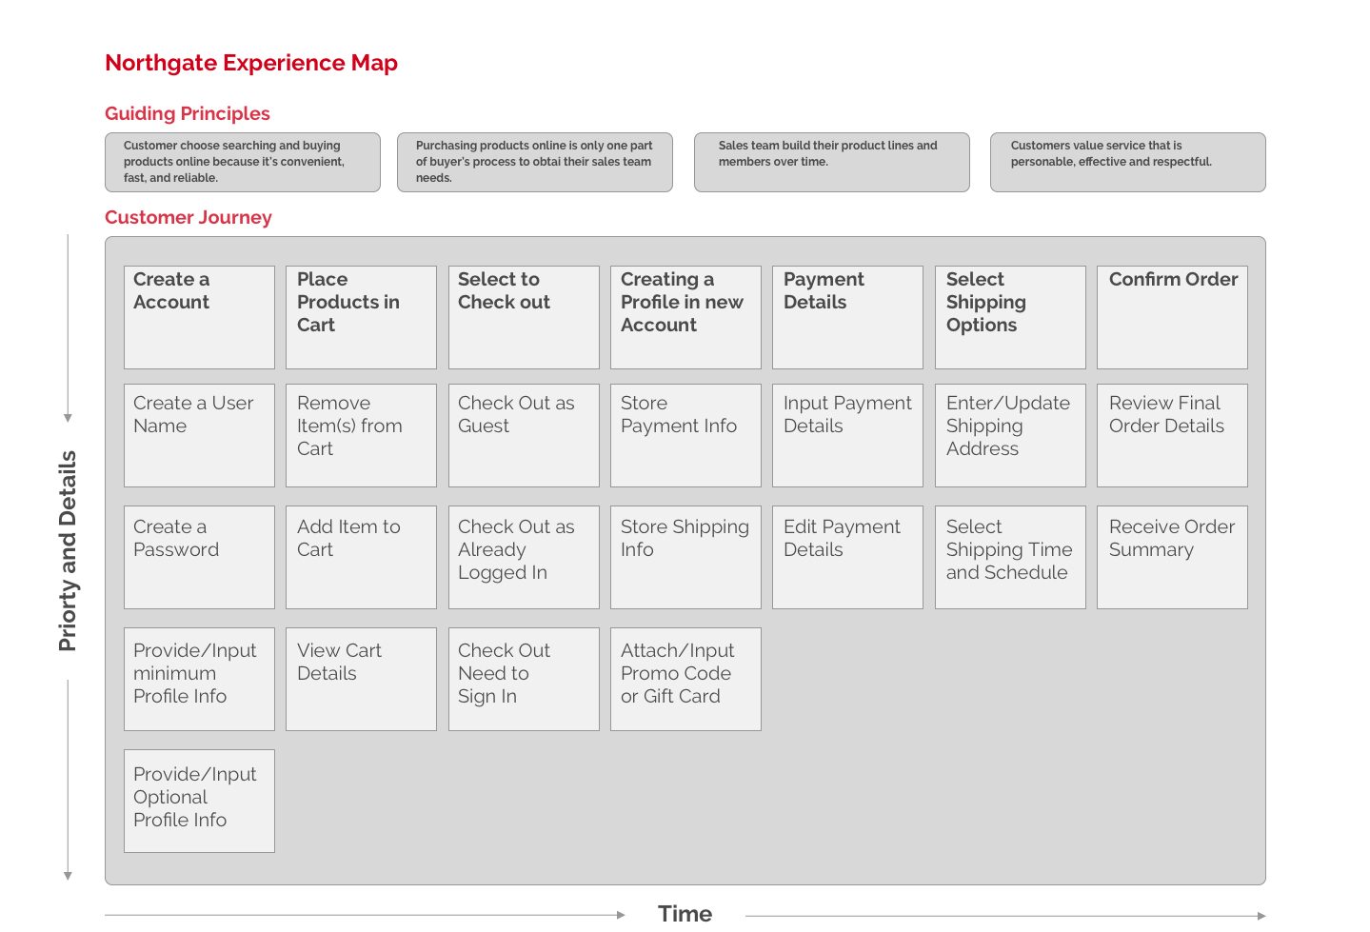Select 'Provide/Input Optional Profile Info' card

tap(199, 801)
